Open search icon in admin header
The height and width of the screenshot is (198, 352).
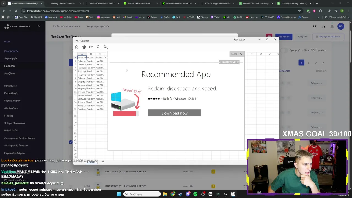click(x=315, y=26)
